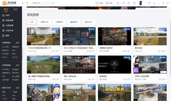Open the 主机游戏 category link

tap(15, 69)
